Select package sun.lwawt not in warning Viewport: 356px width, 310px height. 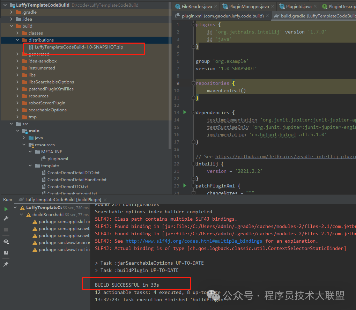[x=61, y=250]
